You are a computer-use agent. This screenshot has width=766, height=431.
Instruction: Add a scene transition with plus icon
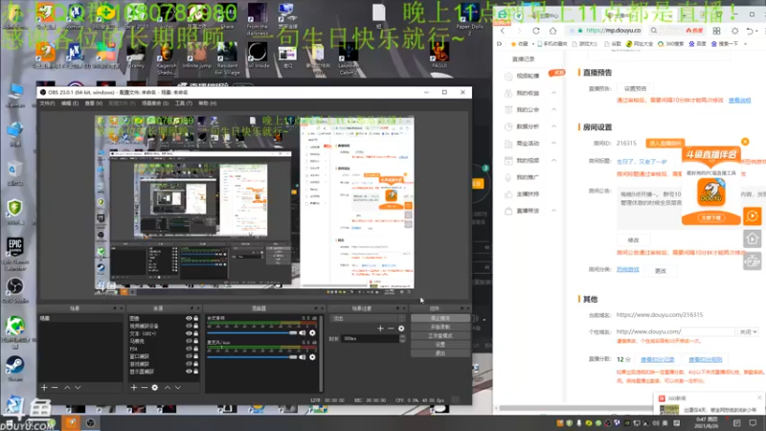coord(380,329)
